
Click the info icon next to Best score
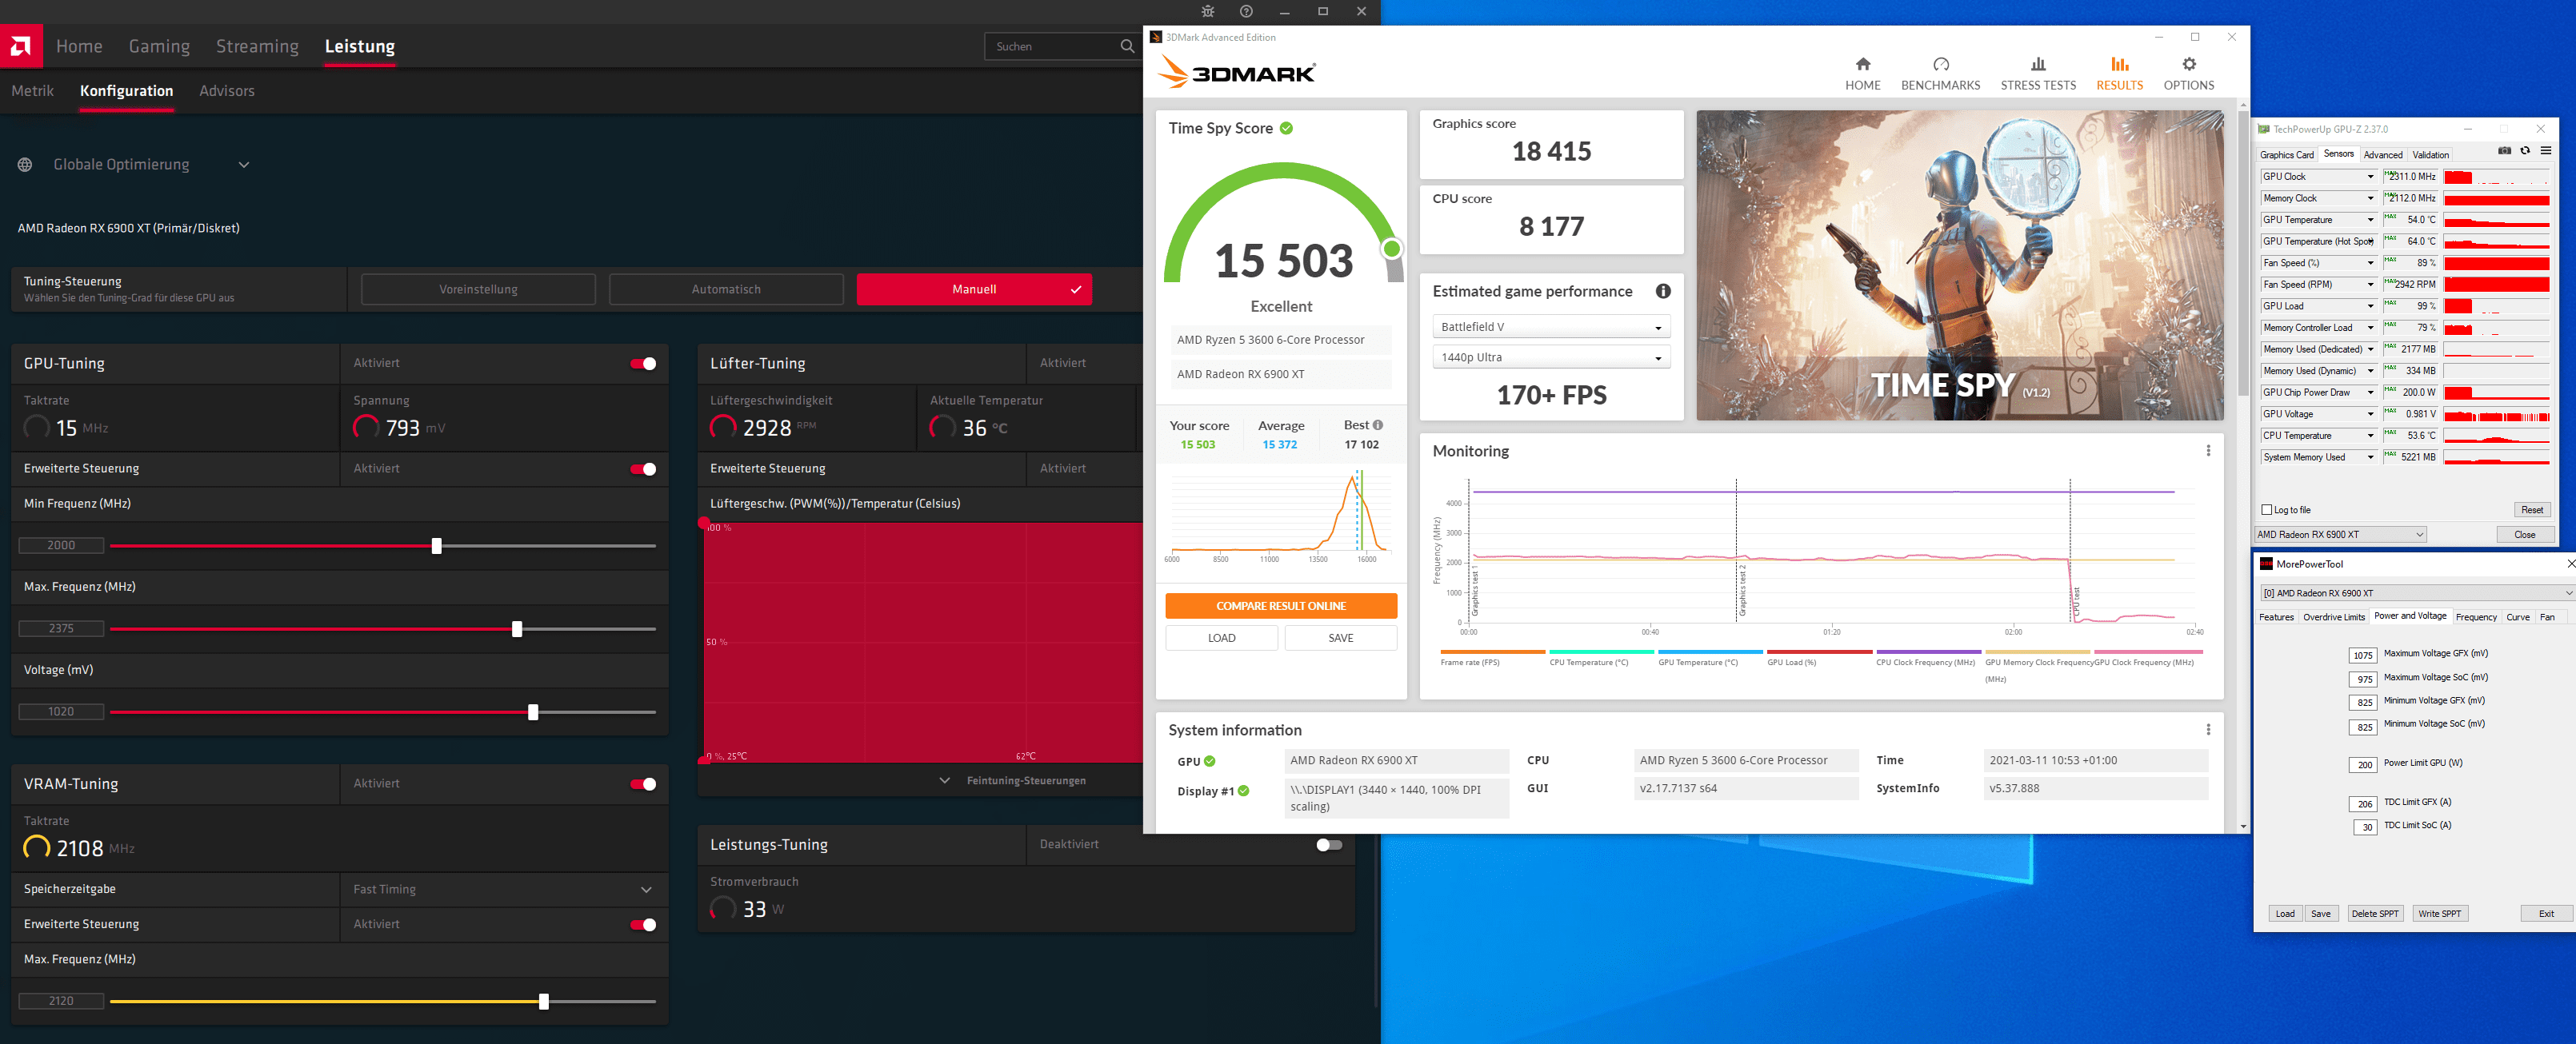click(1378, 424)
